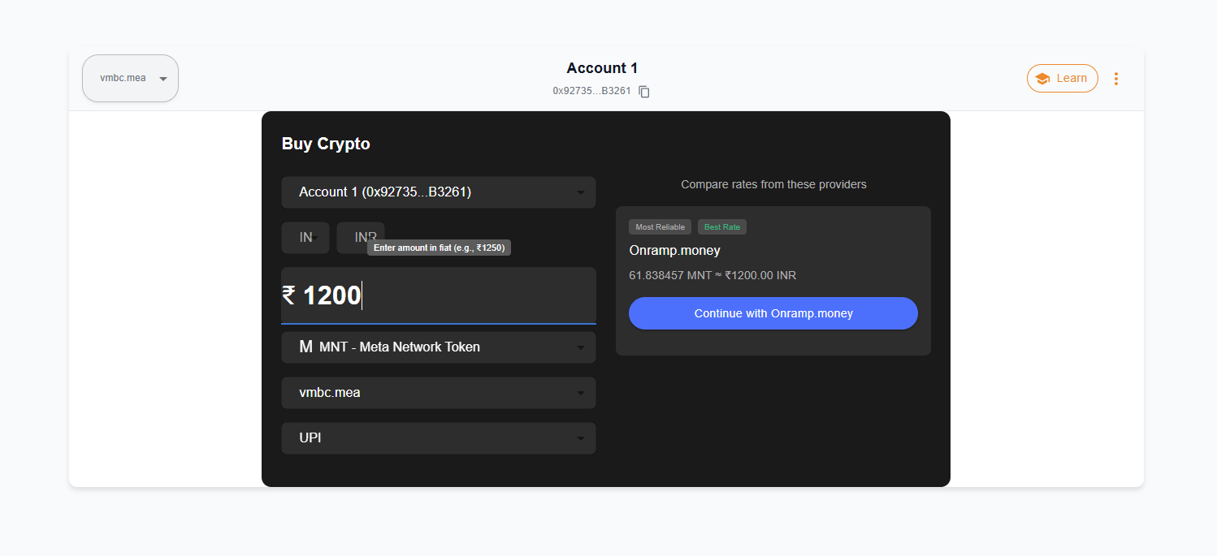Expand the UPI payment method dropdown
The width and height of the screenshot is (1217, 556).
439,438
